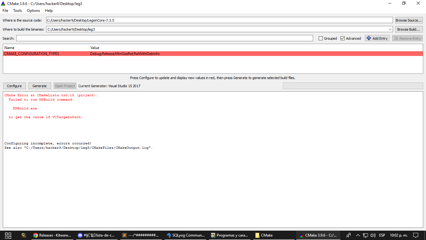Open the notification action center icon
This screenshot has width=426, height=240.
[x=416, y=235]
